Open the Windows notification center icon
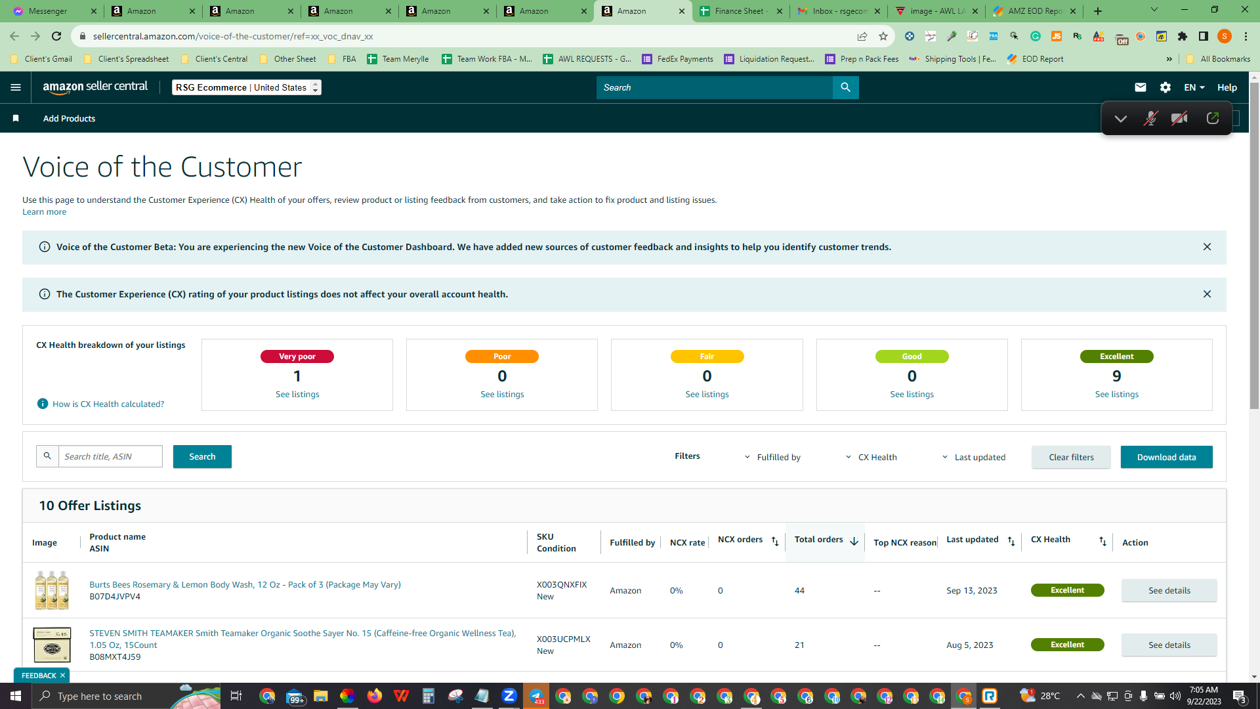Viewport: 1260px width, 709px height. 1239,697
